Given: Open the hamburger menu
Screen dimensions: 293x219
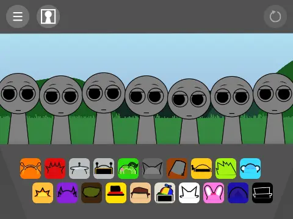Looking at the screenshot, I should coord(18,16).
